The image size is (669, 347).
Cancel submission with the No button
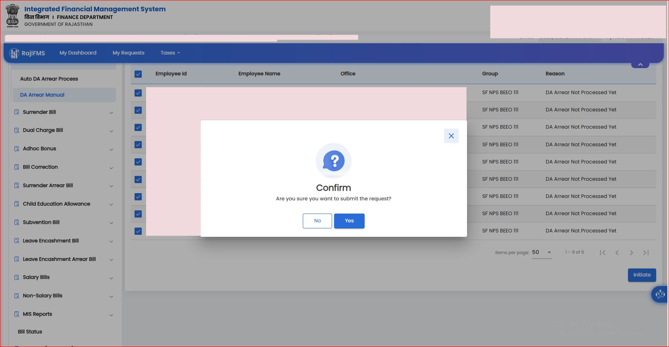point(317,221)
